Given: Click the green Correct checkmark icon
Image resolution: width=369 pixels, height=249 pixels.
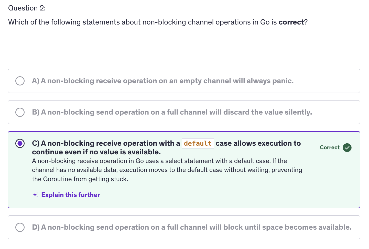Looking at the screenshot, I should [347, 147].
